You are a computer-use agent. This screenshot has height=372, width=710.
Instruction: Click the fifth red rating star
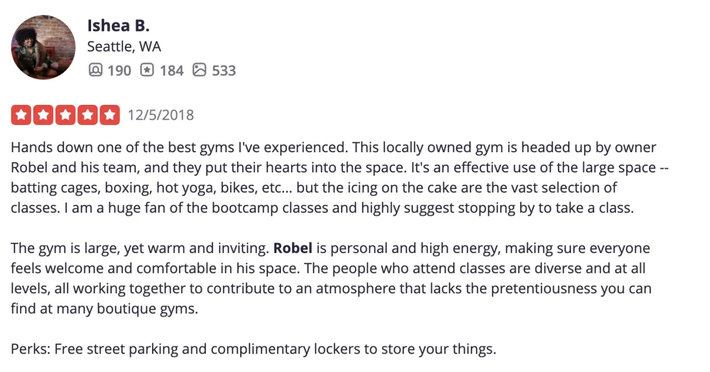[x=109, y=115]
